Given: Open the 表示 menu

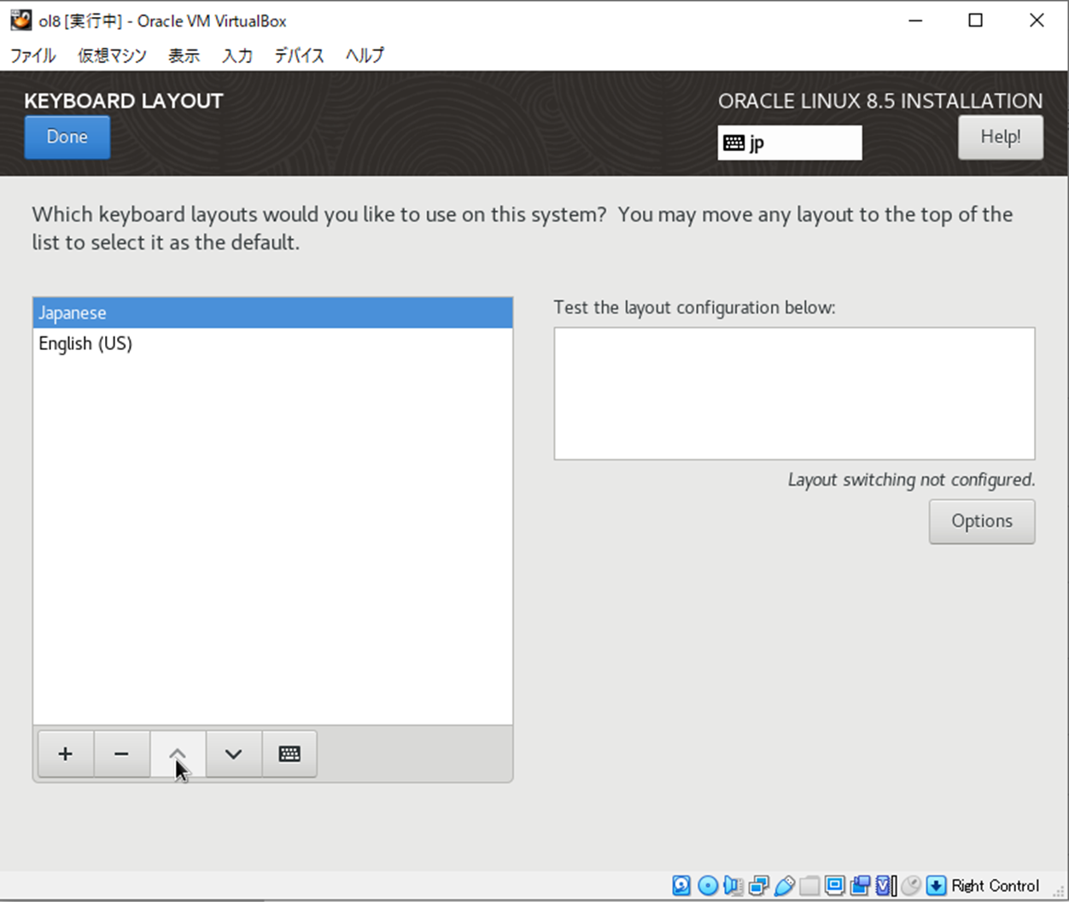Looking at the screenshot, I should [x=184, y=55].
